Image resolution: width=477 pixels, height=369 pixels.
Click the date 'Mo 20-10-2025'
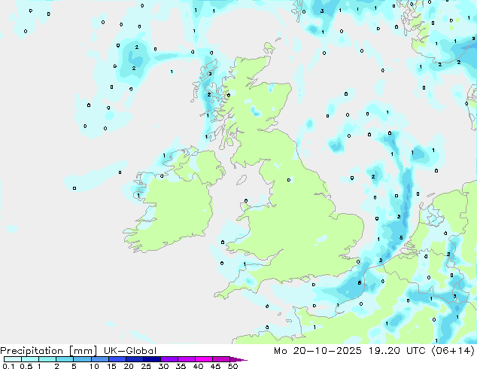tap(317, 351)
